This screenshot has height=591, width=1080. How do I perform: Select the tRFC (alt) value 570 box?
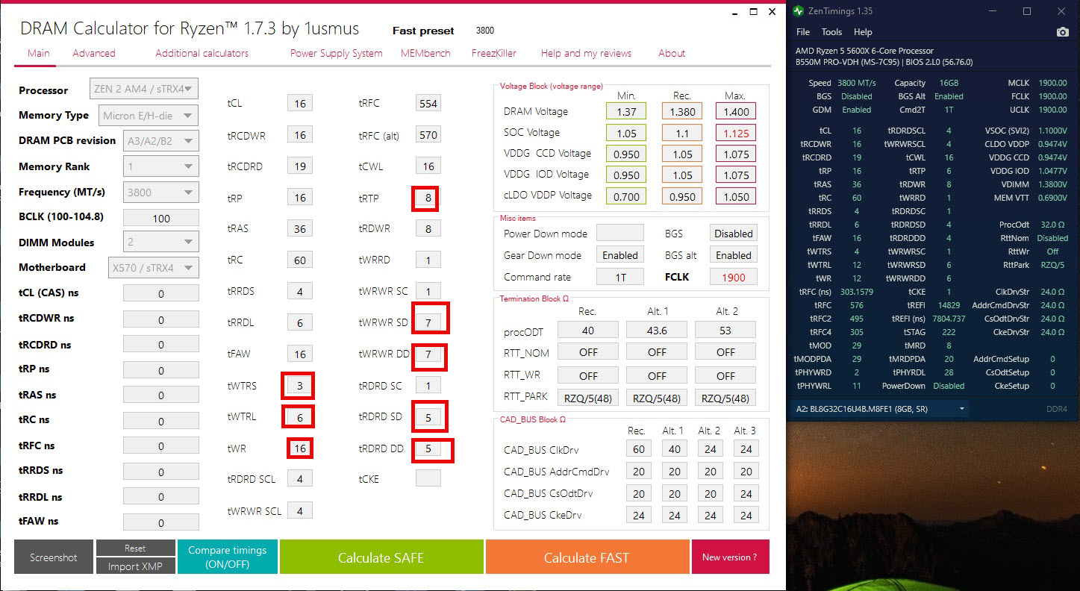pos(428,135)
